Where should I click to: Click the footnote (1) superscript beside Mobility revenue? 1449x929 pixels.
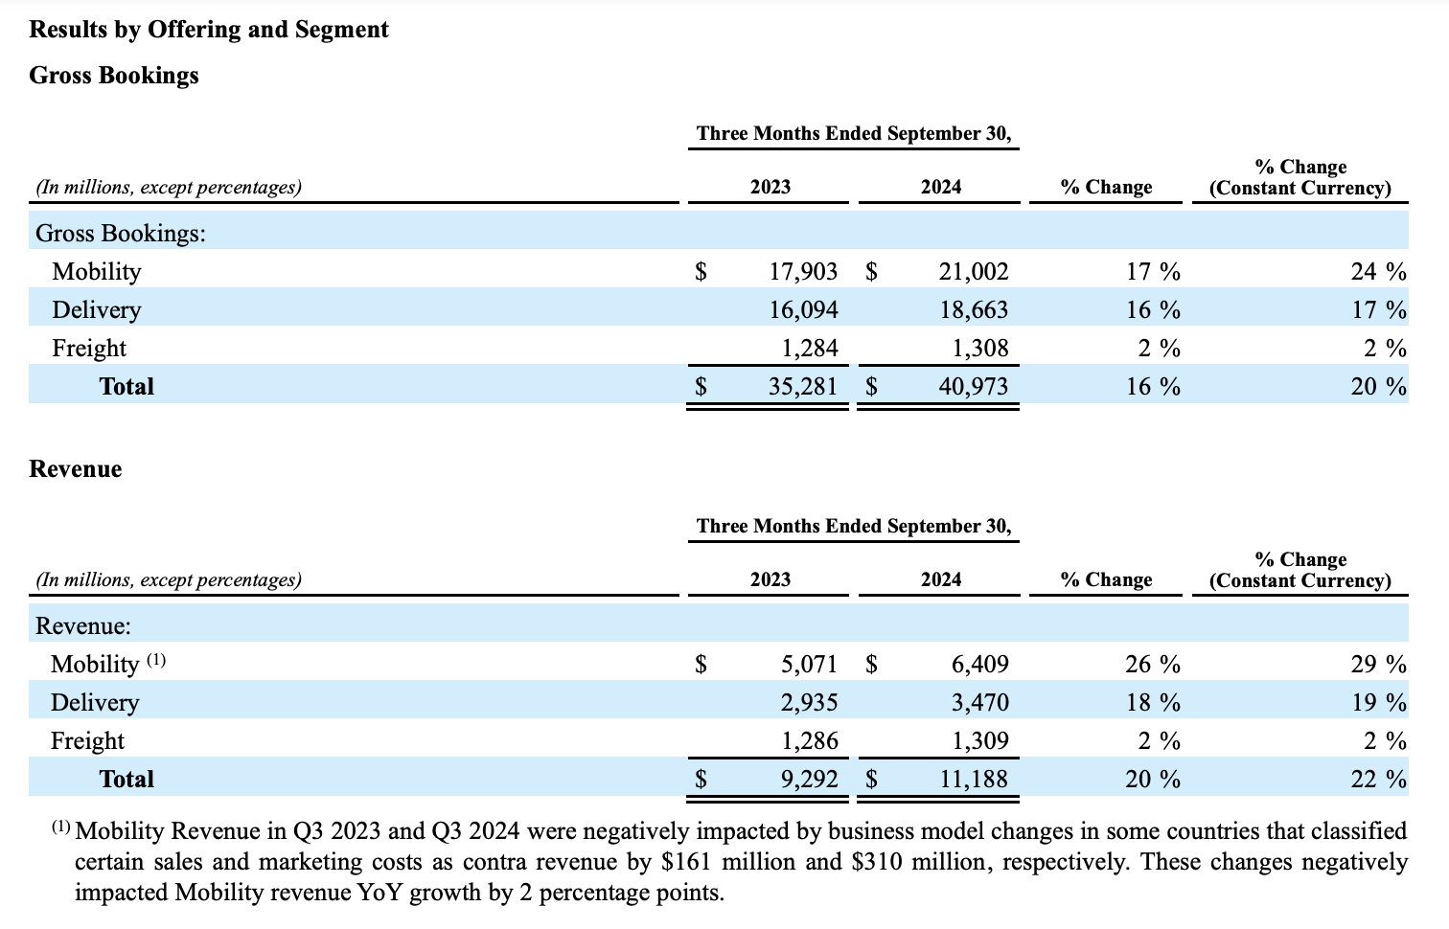pyautogui.click(x=156, y=660)
